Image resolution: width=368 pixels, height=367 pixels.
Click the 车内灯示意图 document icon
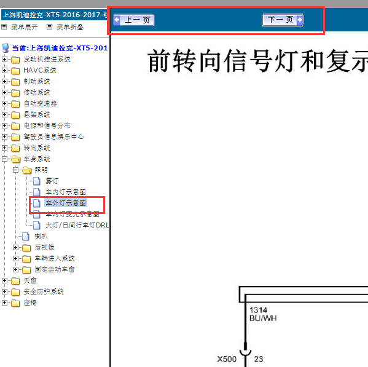(x=37, y=192)
